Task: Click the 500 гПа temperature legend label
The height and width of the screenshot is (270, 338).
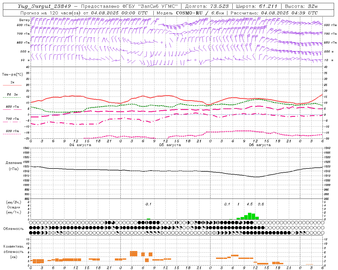Action: click(x=12, y=131)
